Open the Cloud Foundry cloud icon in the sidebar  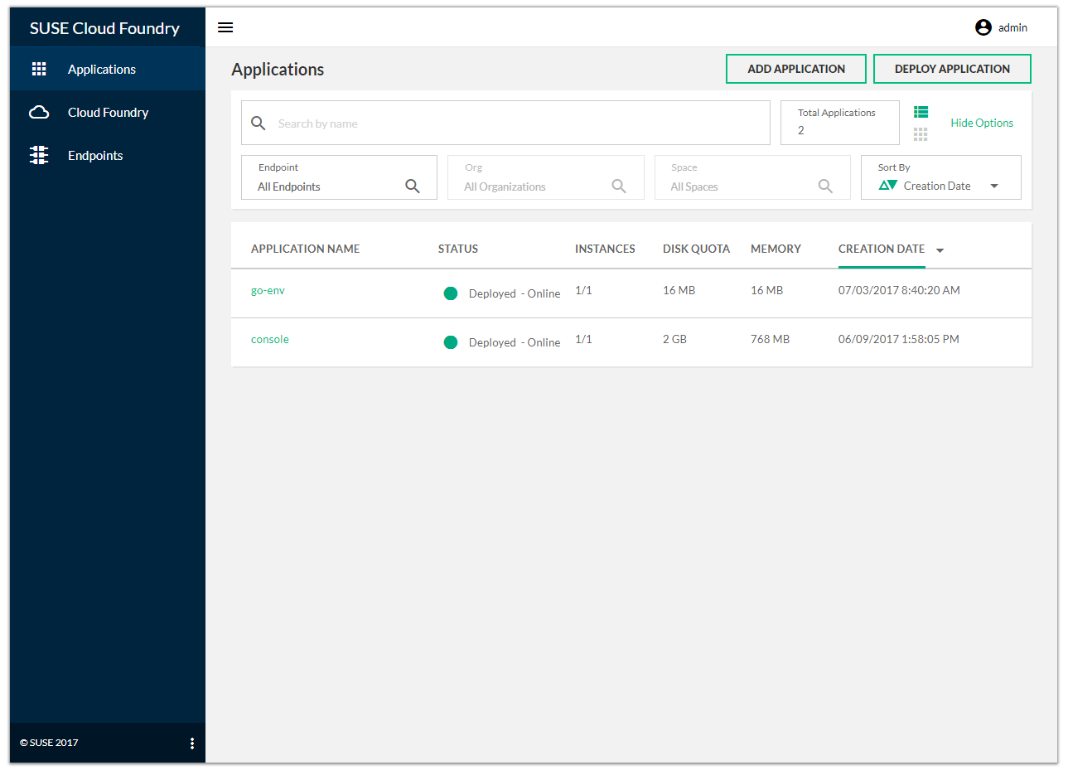pyautogui.click(x=39, y=112)
